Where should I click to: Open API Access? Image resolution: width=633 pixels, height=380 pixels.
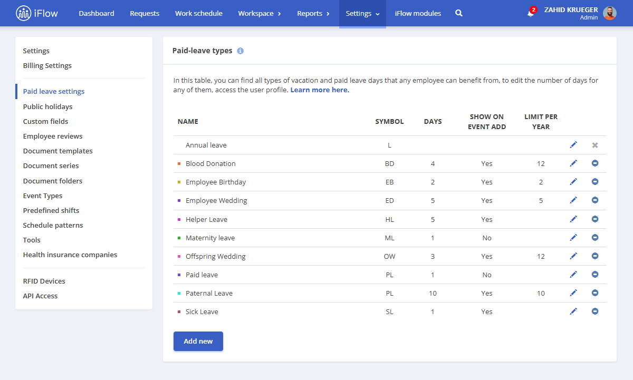pos(41,296)
